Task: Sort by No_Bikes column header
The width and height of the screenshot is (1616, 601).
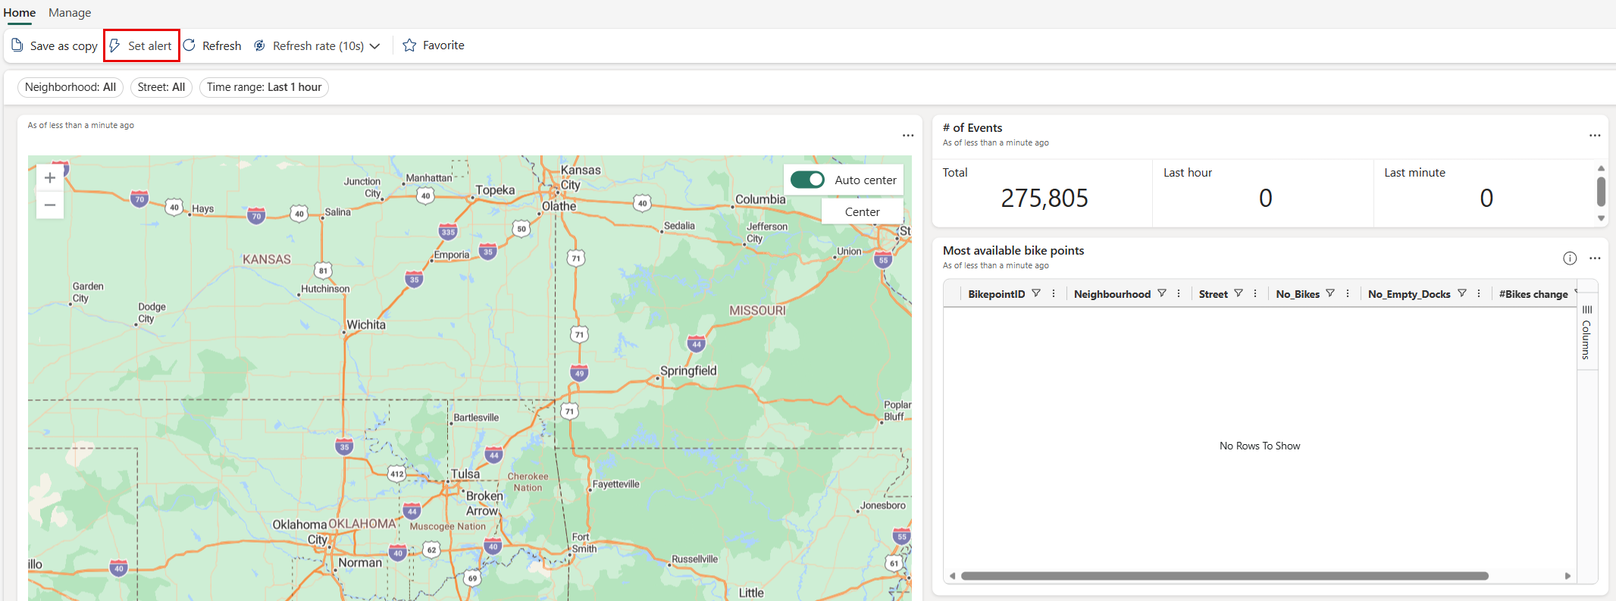Action: point(1298,294)
